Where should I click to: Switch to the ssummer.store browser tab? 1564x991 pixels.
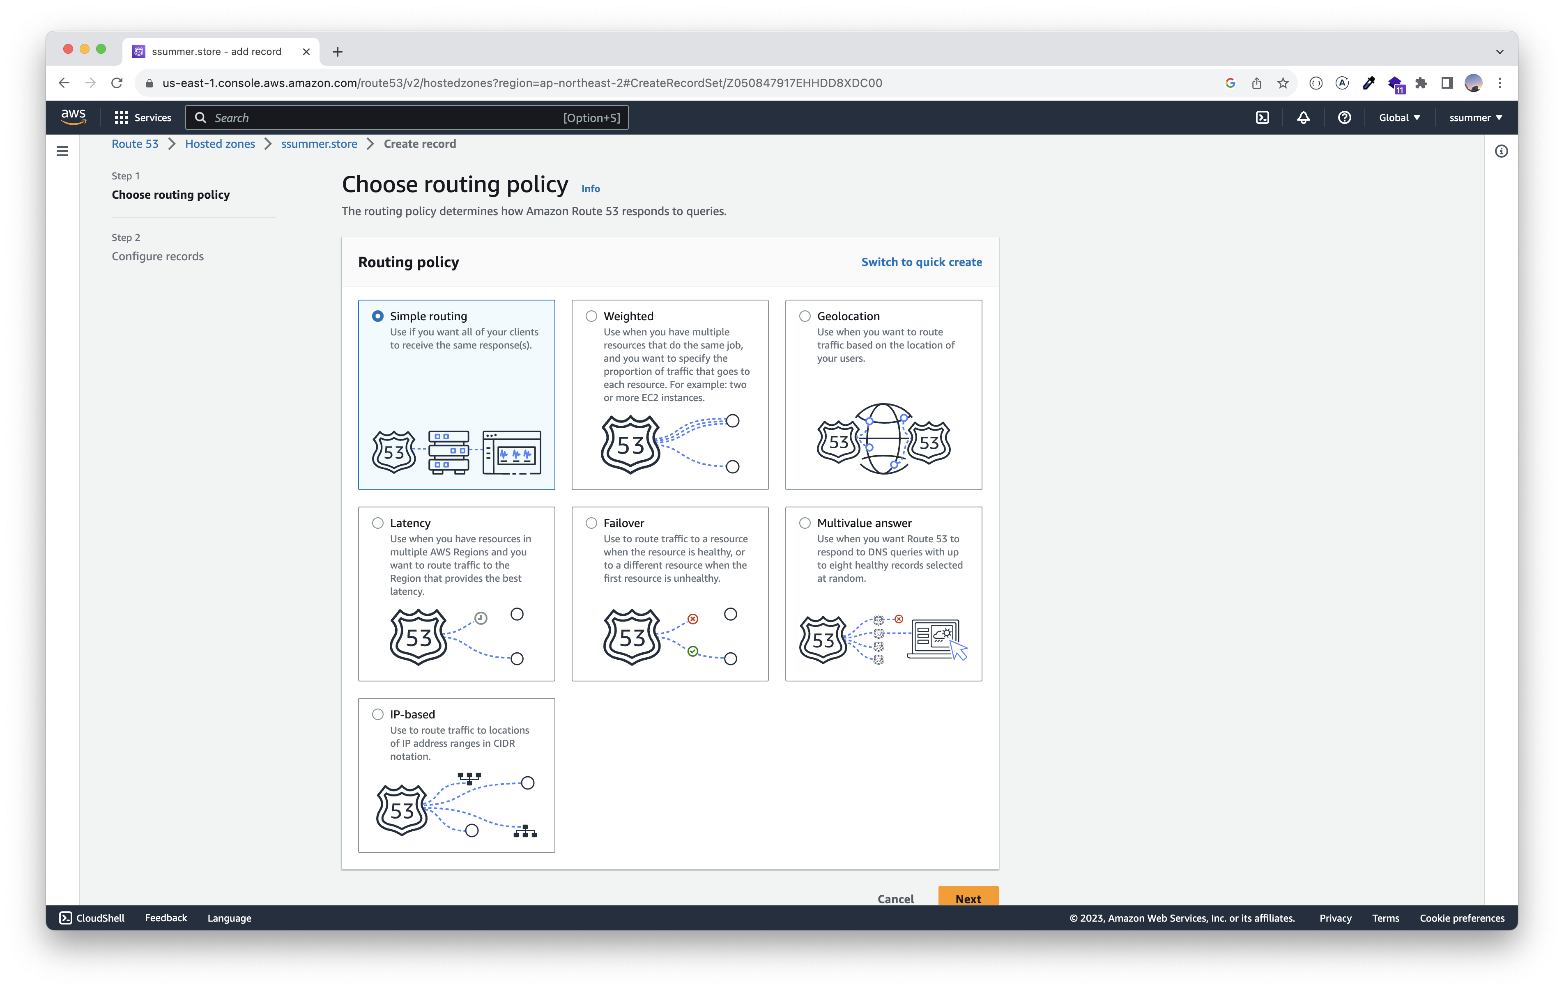pyautogui.click(x=216, y=52)
